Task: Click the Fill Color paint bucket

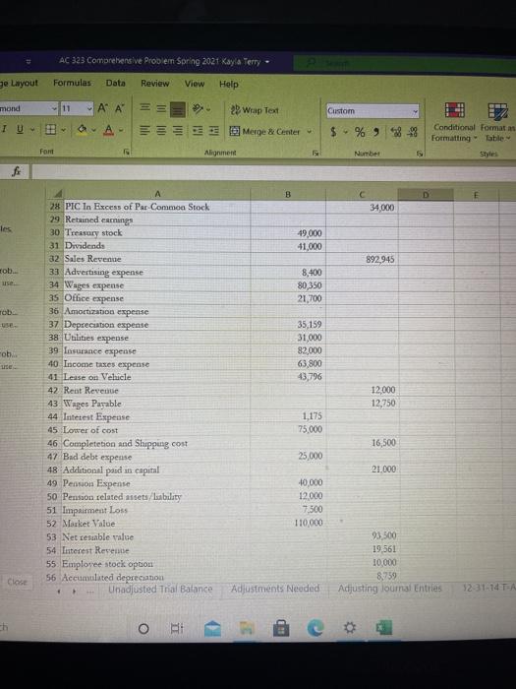Action: pos(82,130)
